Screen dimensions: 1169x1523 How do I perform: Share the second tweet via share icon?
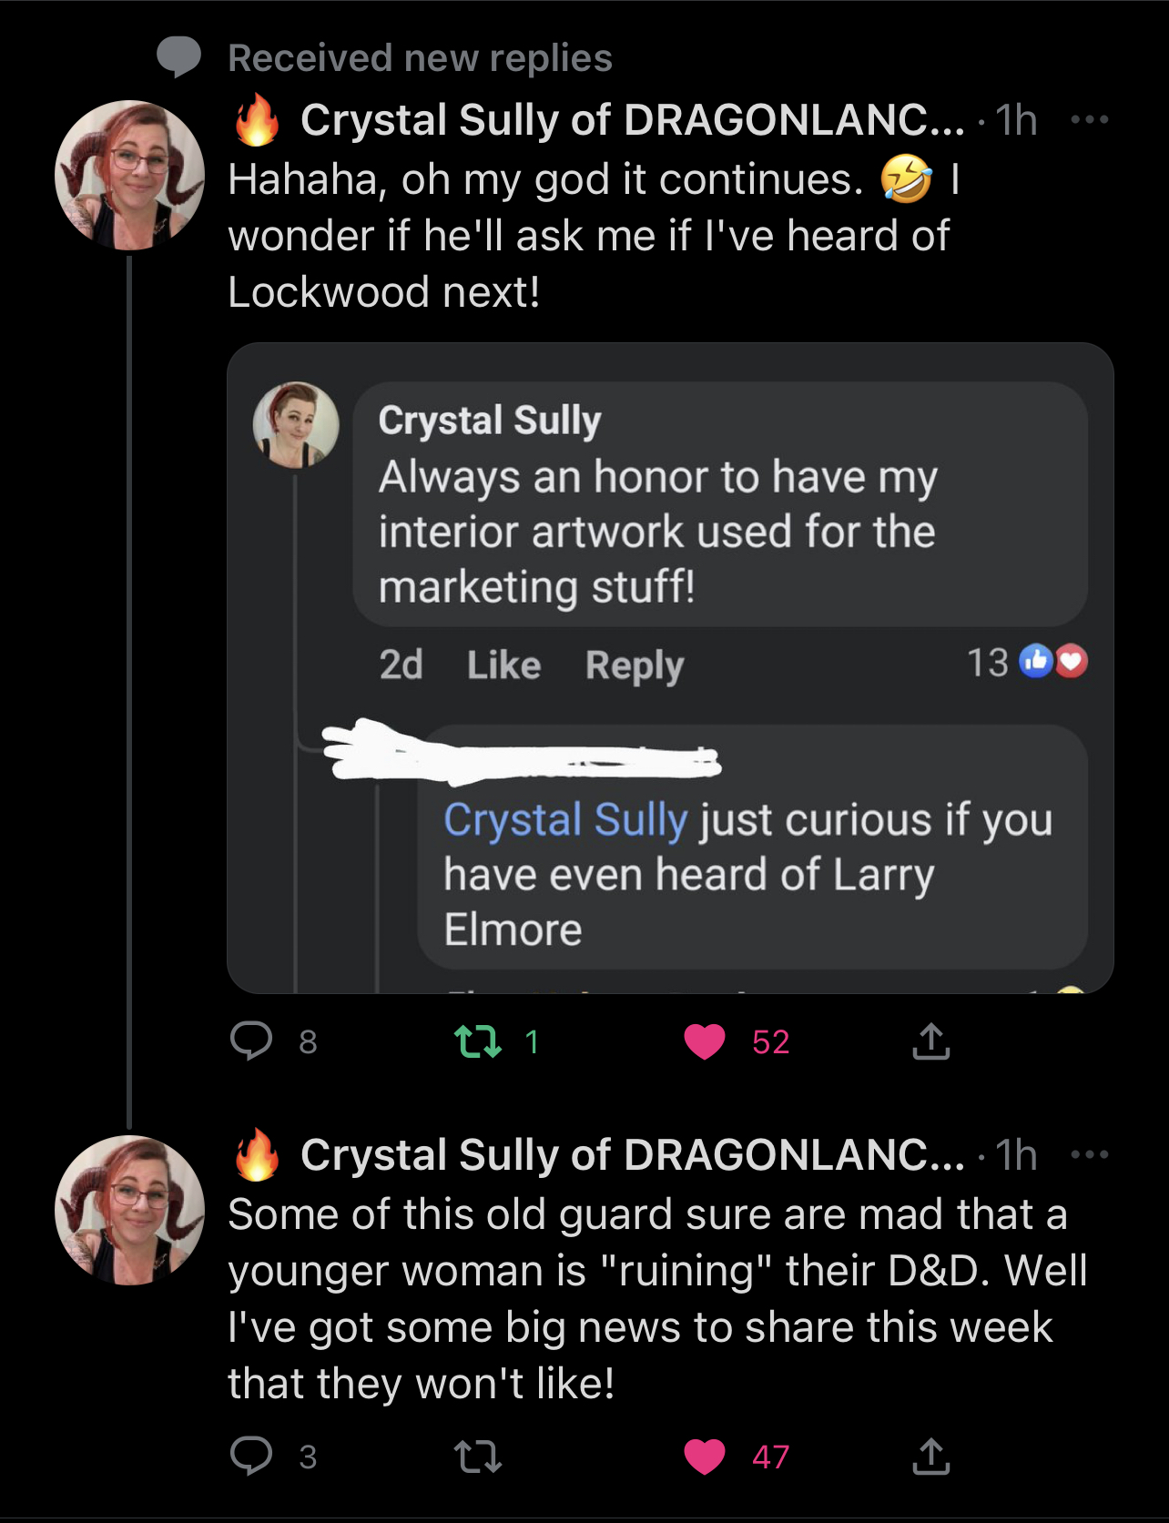(x=930, y=1456)
